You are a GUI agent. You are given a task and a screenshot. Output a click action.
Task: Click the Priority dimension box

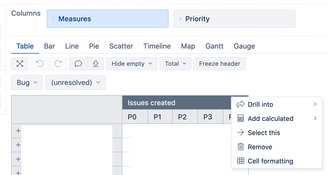pos(235,19)
